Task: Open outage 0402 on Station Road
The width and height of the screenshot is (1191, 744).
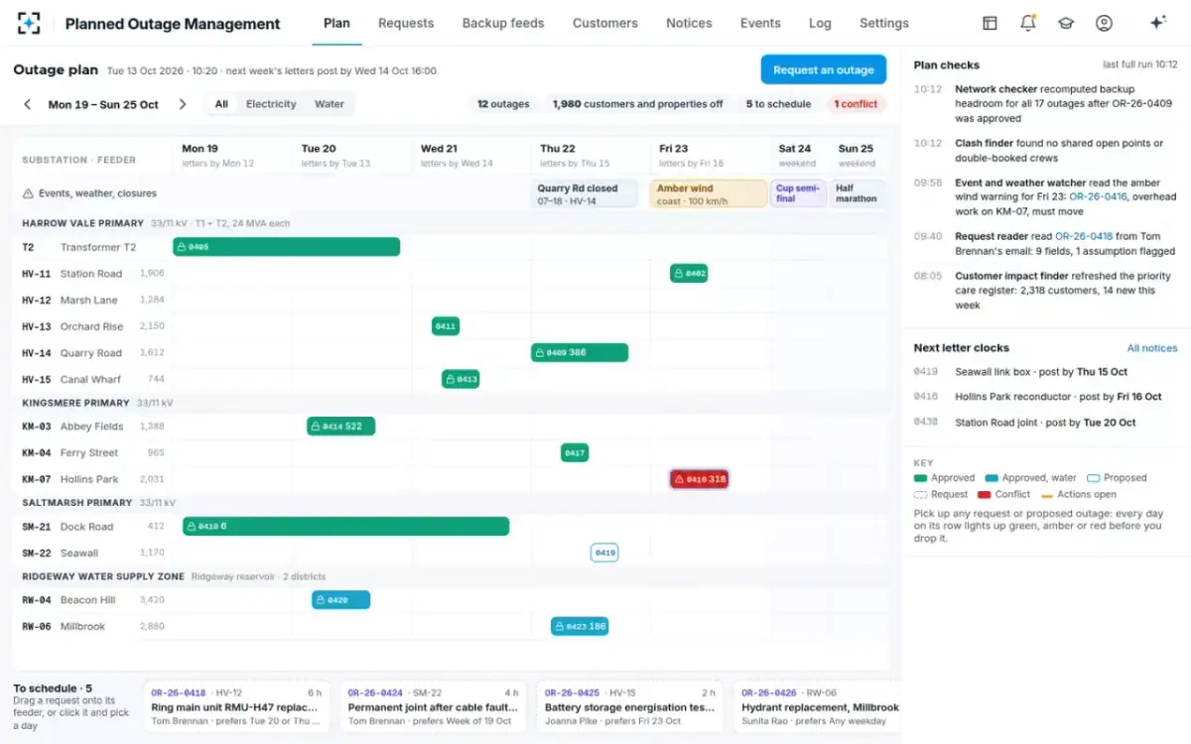Action: coord(689,273)
